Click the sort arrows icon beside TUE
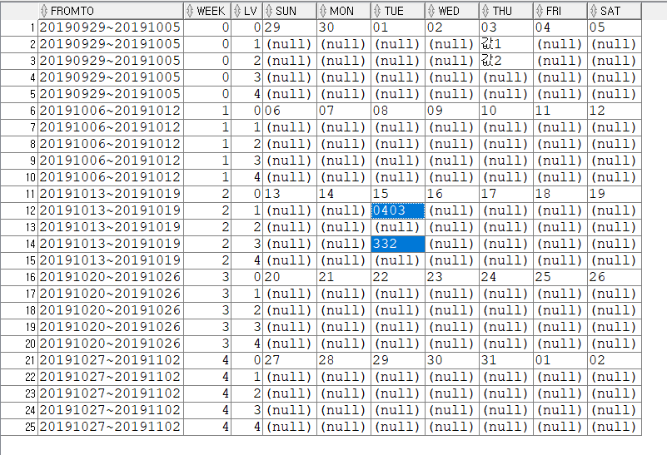Screen dimensions: 667x455 [377, 11]
